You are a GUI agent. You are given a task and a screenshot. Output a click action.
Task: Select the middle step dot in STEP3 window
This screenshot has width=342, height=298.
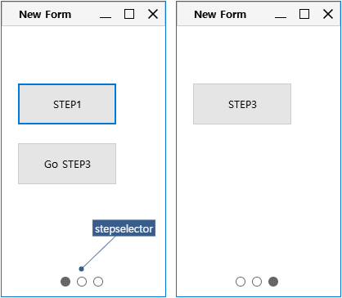point(257,282)
